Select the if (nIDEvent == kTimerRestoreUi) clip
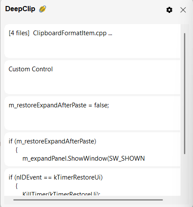The height and width of the screenshot is (207, 193). click(92, 182)
